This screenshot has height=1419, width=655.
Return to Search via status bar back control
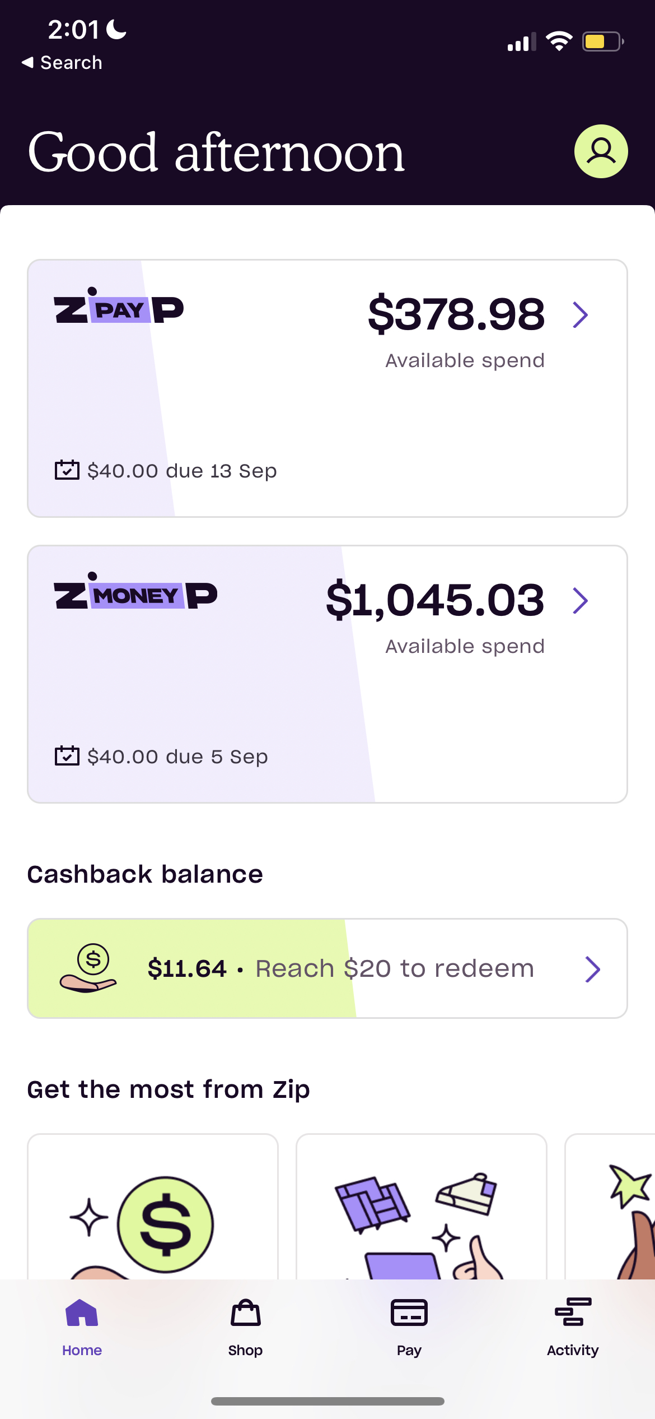coord(62,62)
